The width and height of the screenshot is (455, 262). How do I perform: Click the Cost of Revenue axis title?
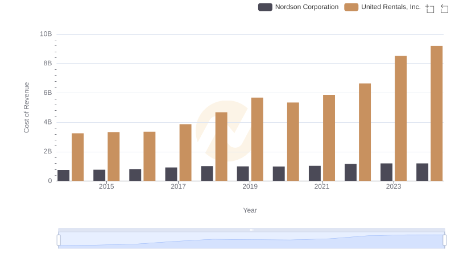(26, 107)
